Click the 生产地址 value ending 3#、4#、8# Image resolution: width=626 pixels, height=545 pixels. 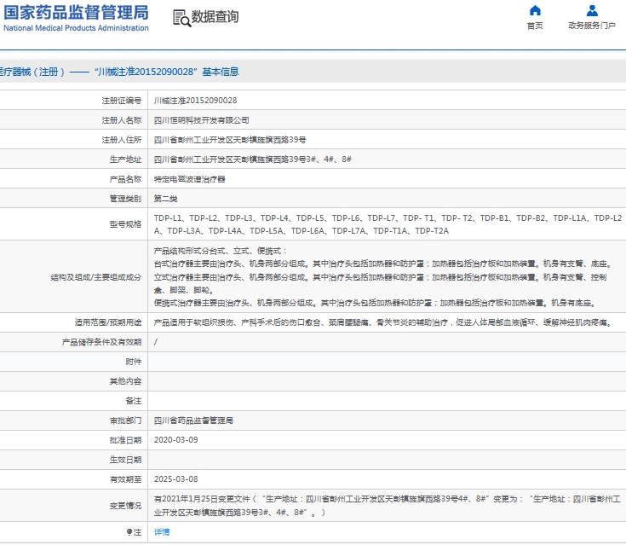click(253, 159)
